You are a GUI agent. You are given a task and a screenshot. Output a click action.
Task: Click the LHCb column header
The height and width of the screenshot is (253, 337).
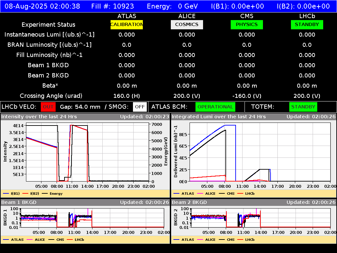[x=307, y=16]
